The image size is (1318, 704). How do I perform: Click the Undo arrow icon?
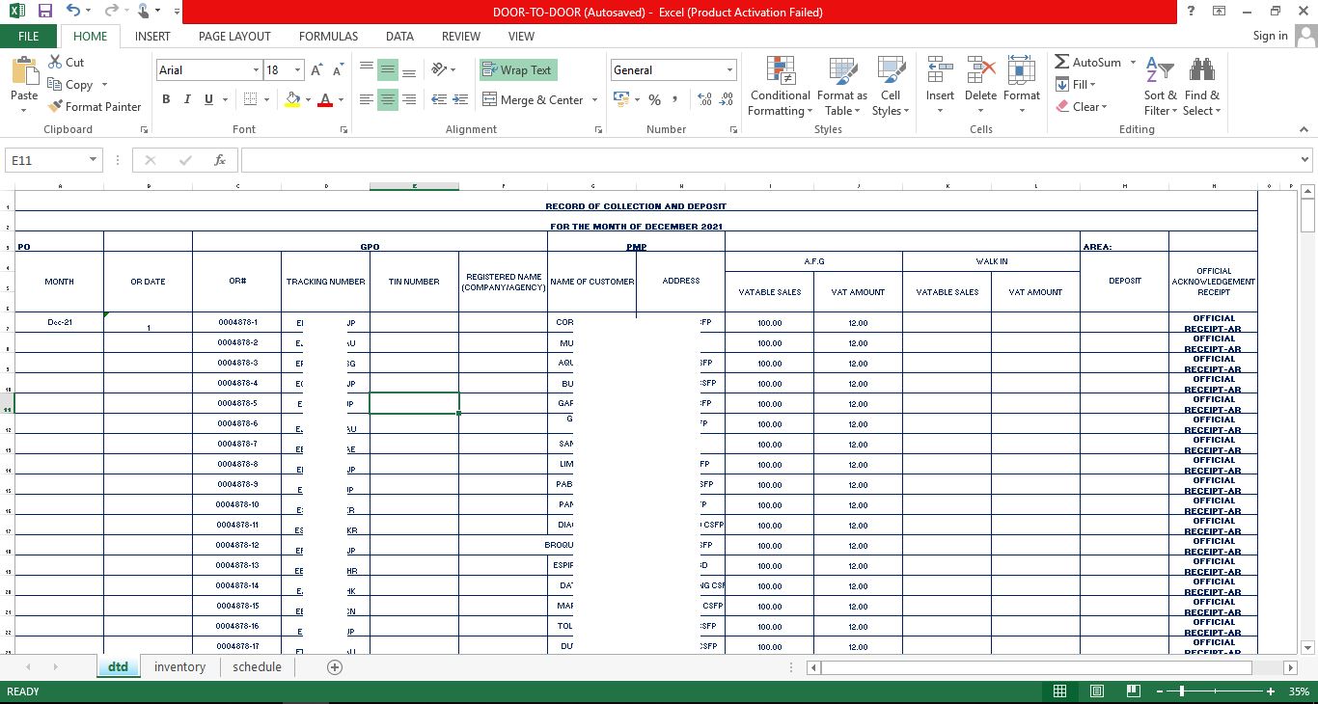pyautogui.click(x=73, y=12)
